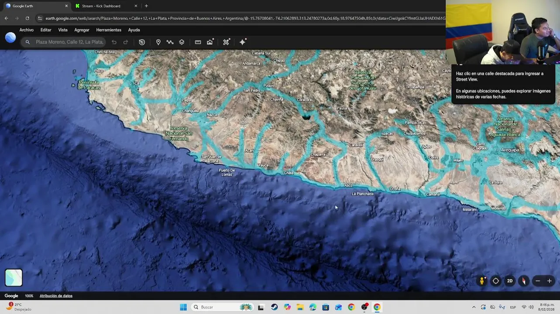Click the search magnifier icon in Earth
Screen dimensions: 560x314
pos(27,42)
